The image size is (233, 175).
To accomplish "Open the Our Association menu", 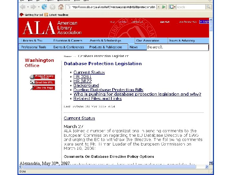I will pyautogui.click(x=148, y=41).
